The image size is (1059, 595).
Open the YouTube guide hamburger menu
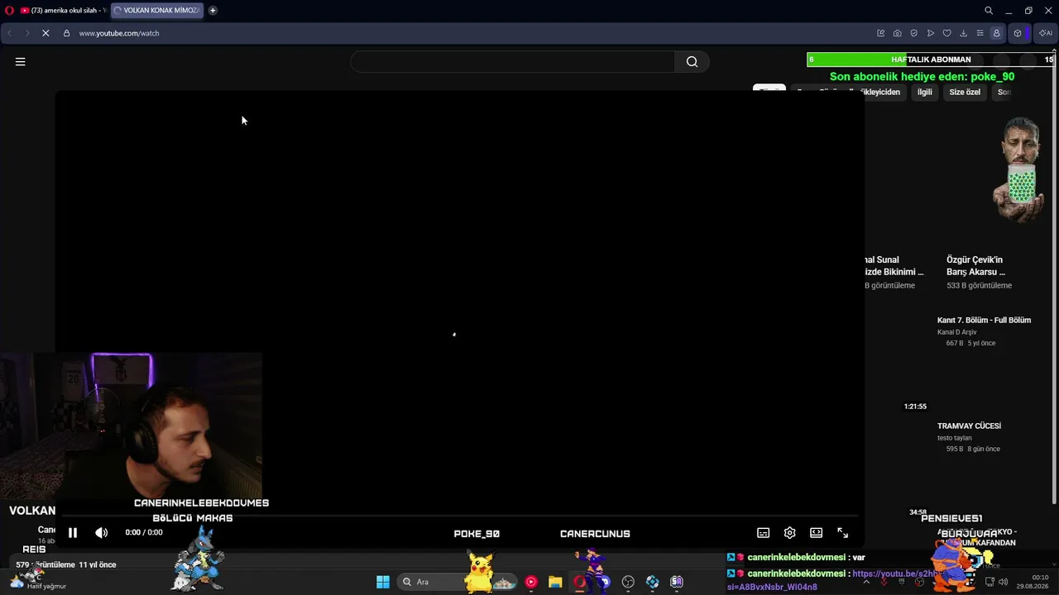point(21,61)
